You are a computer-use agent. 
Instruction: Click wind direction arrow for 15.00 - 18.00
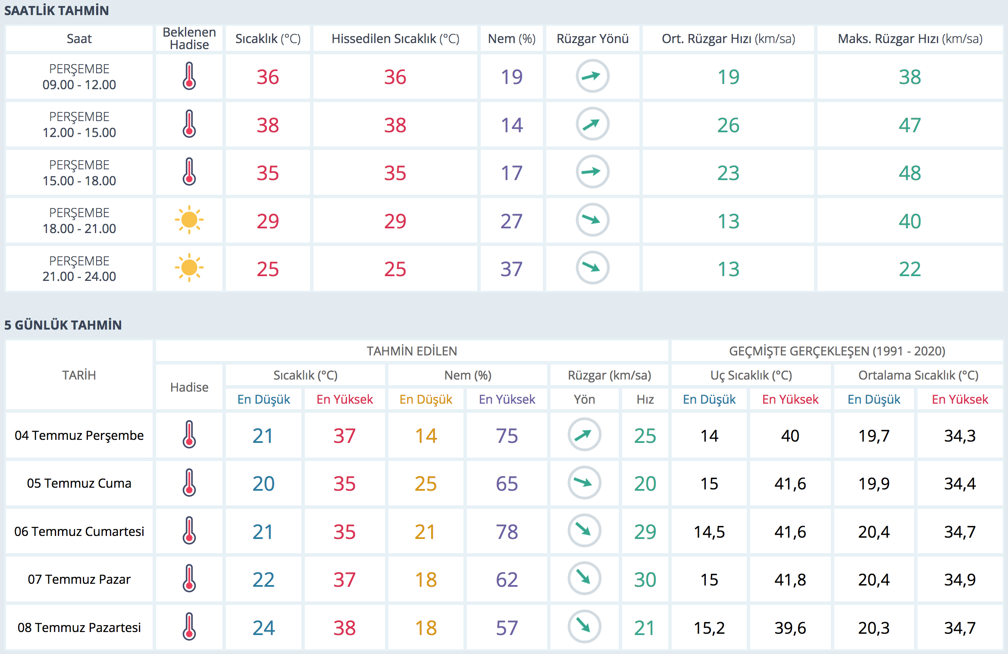[592, 172]
